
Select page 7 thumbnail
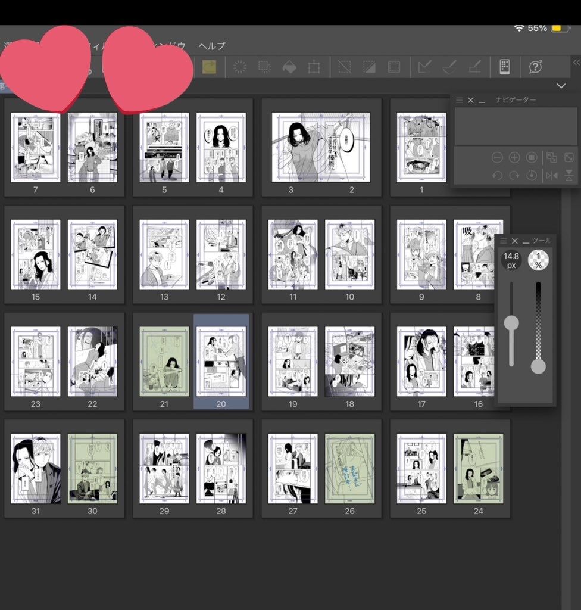35,148
